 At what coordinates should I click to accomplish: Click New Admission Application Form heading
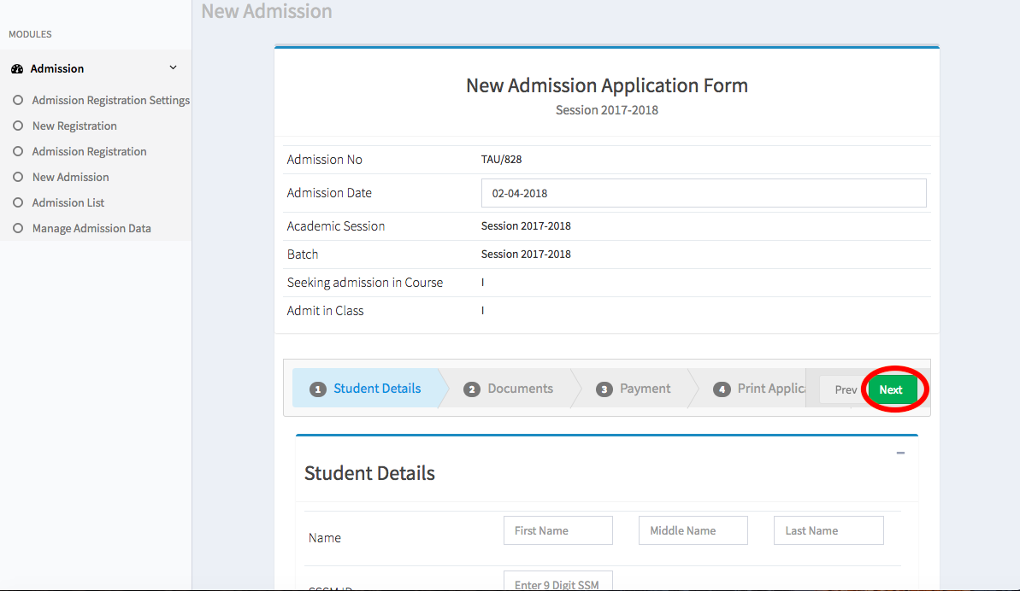607,85
